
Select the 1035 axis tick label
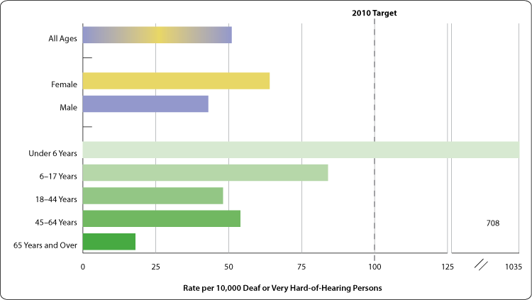[x=514, y=267]
